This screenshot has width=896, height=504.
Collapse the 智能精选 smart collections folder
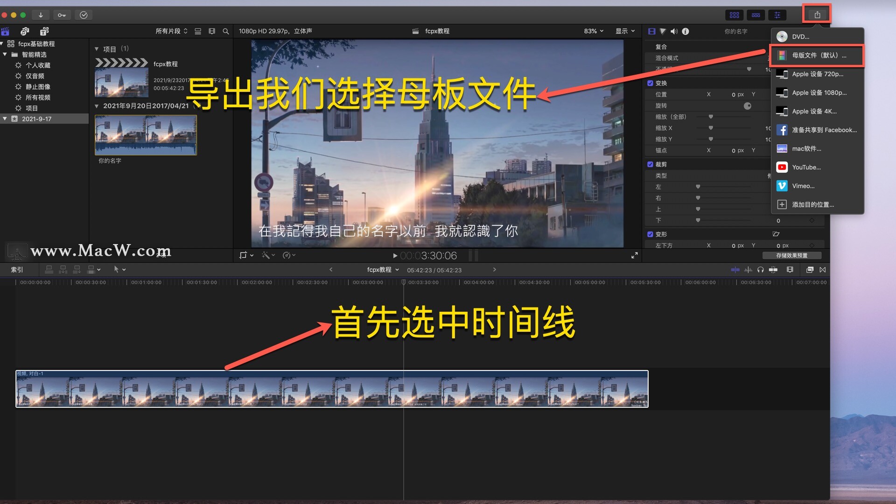pyautogui.click(x=5, y=55)
